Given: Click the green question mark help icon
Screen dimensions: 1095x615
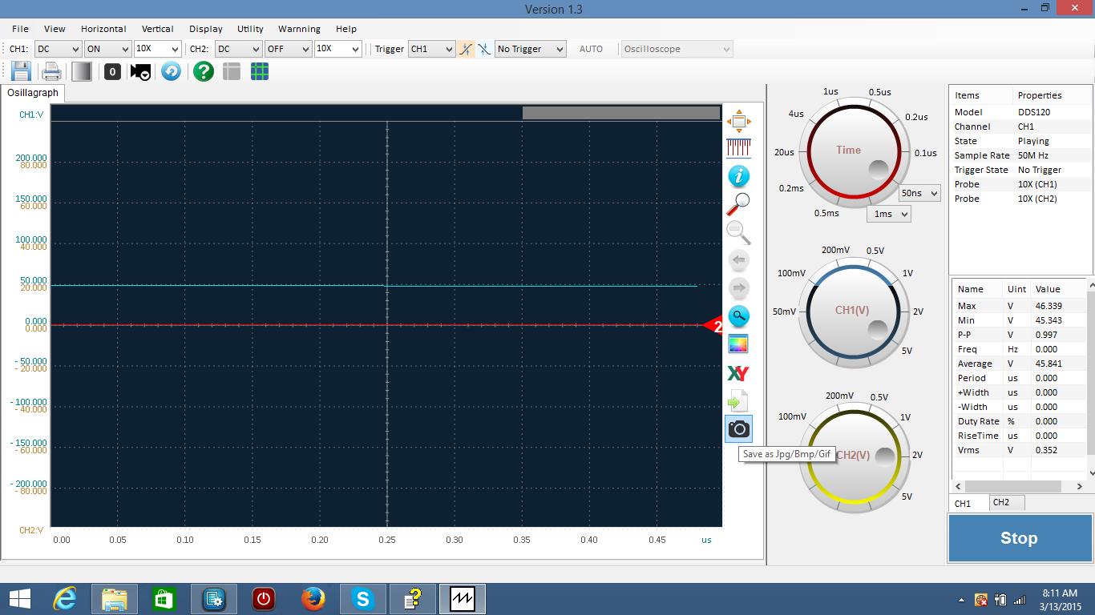Looking at the screenshot, I should click(x=204, y=71).
